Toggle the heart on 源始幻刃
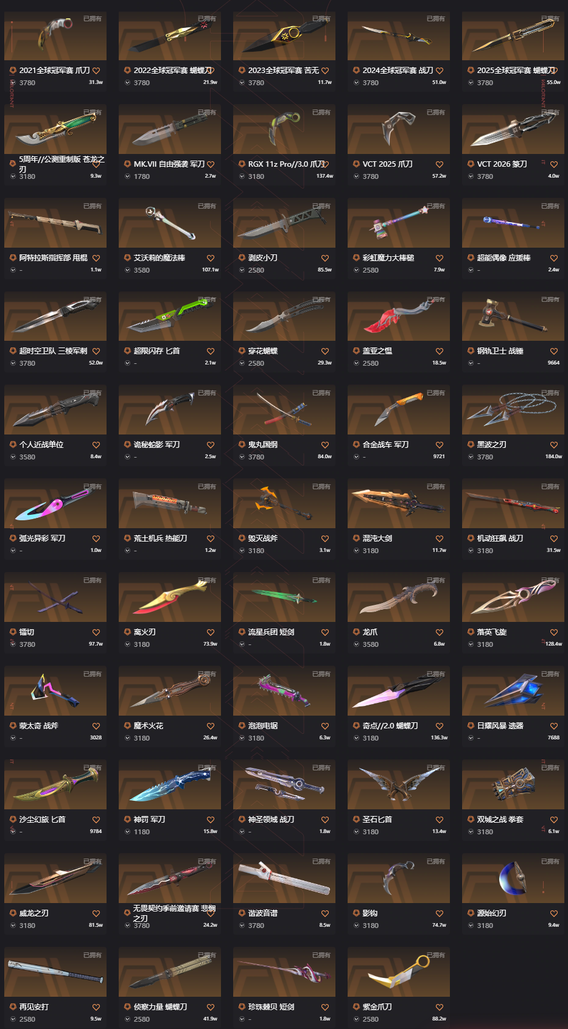This screenshot has height=1029, width=568. coord(554,913)
